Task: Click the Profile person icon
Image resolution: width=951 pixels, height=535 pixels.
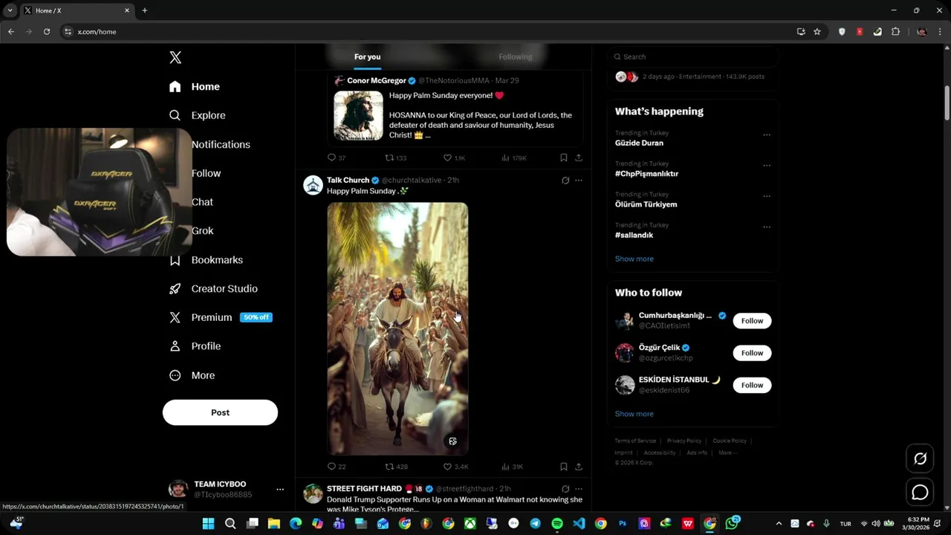Action: (x=175, y=346)
